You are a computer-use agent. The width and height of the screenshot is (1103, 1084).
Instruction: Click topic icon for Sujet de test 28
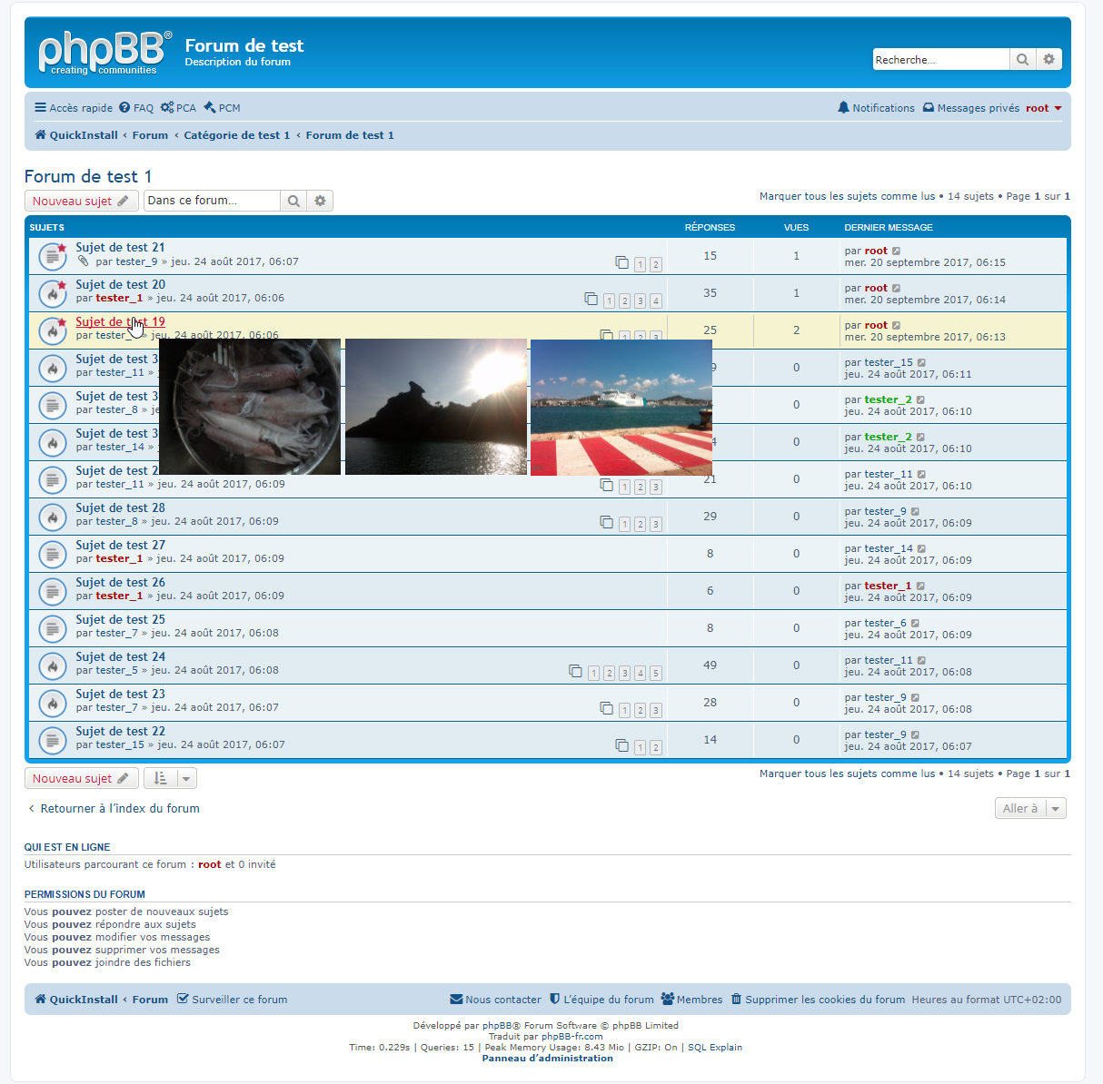(53, 517)
